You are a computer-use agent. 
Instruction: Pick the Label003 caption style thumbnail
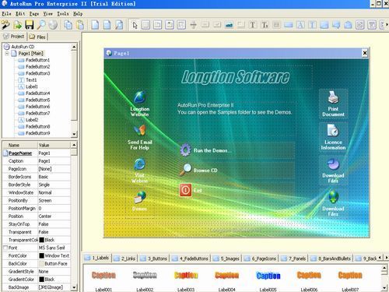click(x=186, y=275)
